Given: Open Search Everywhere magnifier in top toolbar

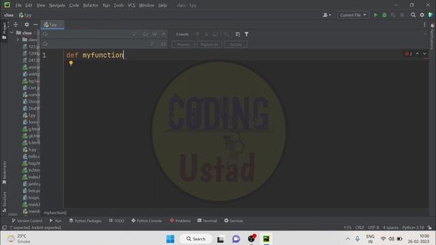Looking at the screenshot, I should (414, 15).
